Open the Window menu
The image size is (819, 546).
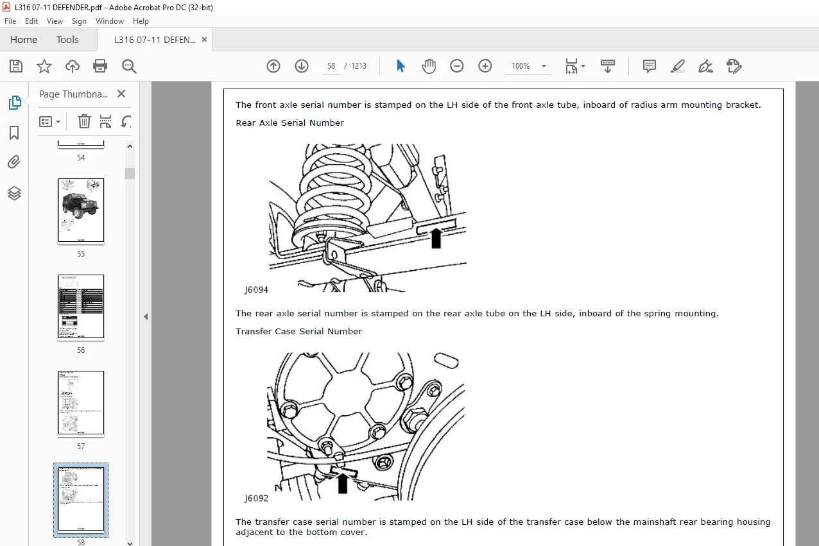coord(110,21)
